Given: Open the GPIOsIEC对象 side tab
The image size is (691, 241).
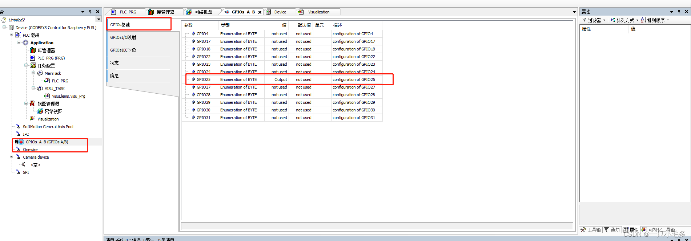Looking at the screenshot, I should click(x=138, y=50).
